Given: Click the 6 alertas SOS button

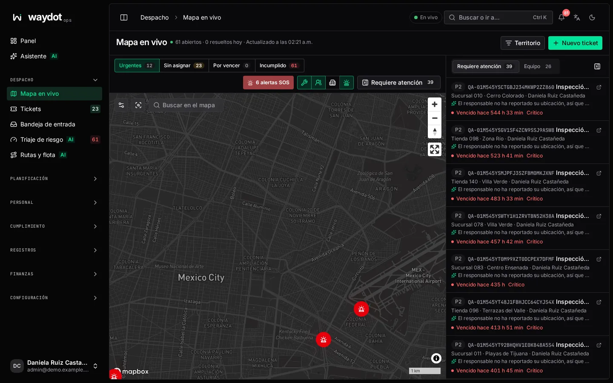Looking at the screenshot, I should (x=268, y=83).
